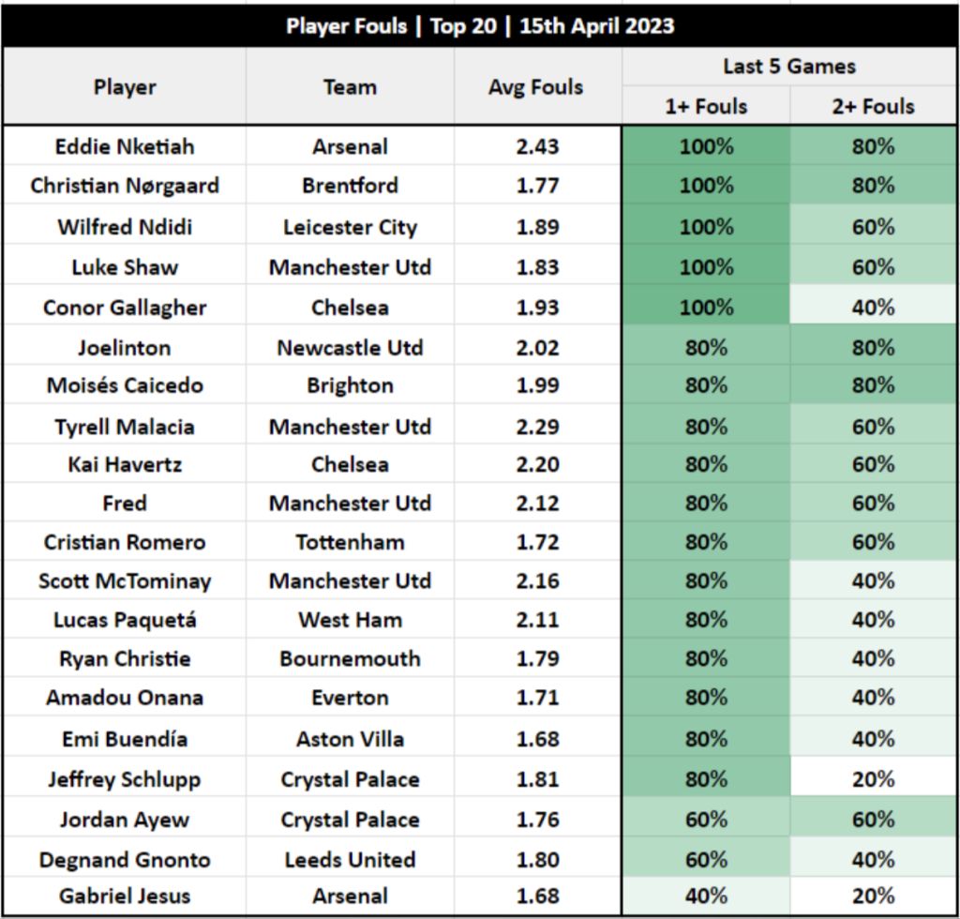
Task: Click the 1+ Fouls sub-header
Action: (x=706, y=106)
